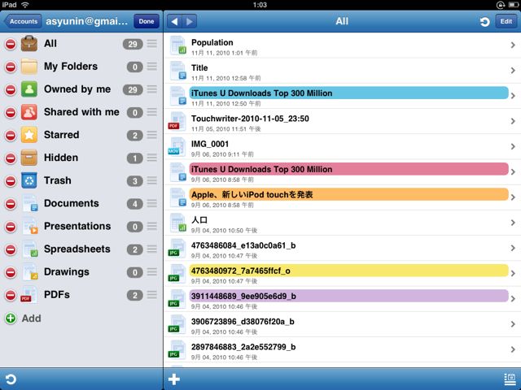Tap the folder icon for My Folders
The height and width of the screenshot is (390, 521).
tap(29, 67)
